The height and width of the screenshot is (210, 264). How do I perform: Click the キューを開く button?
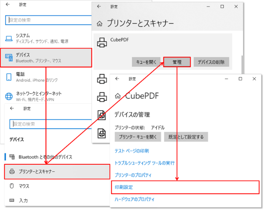pyautogui.click(x=146, y=62)
